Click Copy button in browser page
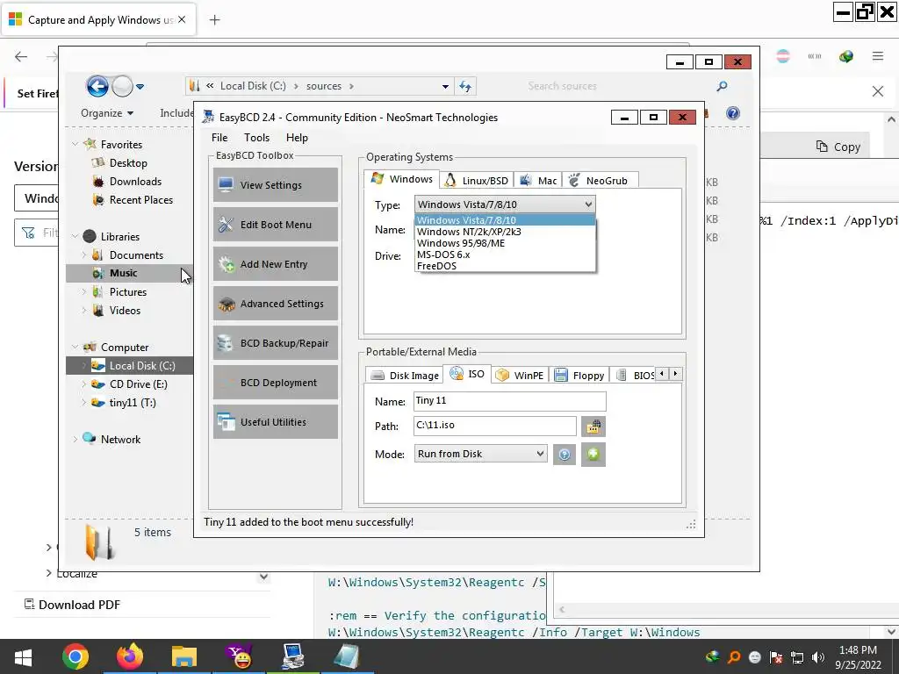 (838, 147)
